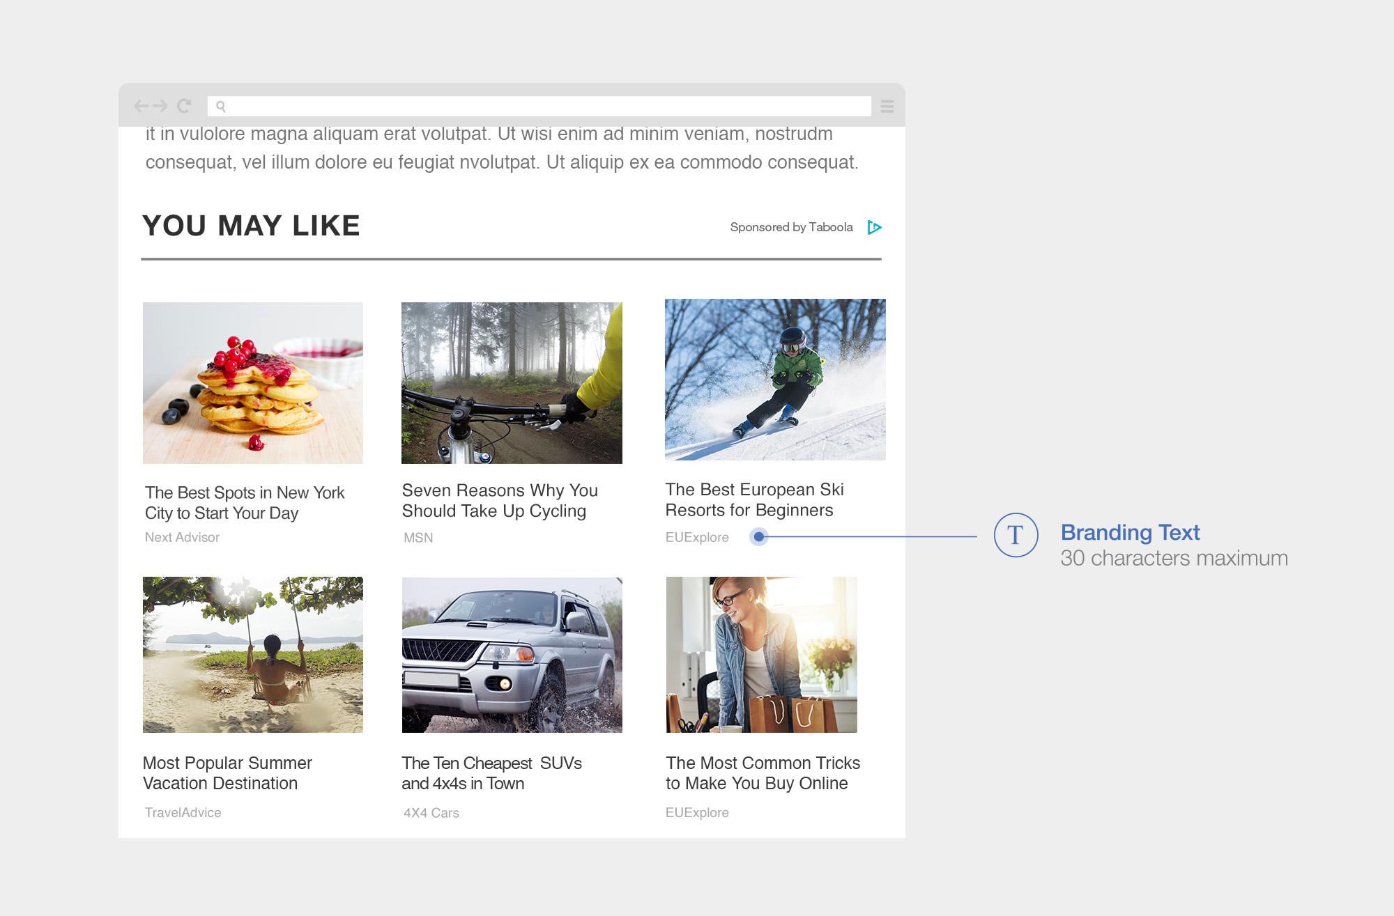Click the silver SUV thumbnail
The width and height of the screenshot is (1394, 916).
click(512, 655)
